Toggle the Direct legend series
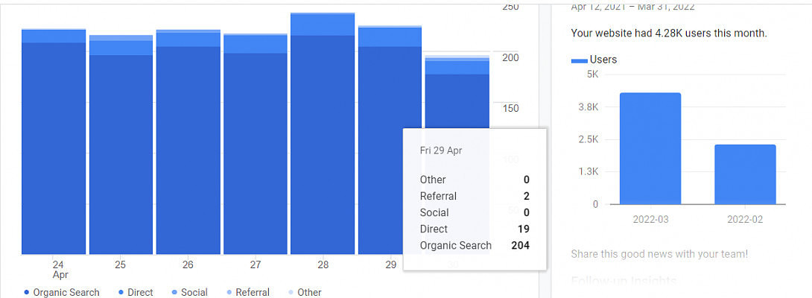The height and width of the screenshot is (298, 812). [x=135, y=292]
